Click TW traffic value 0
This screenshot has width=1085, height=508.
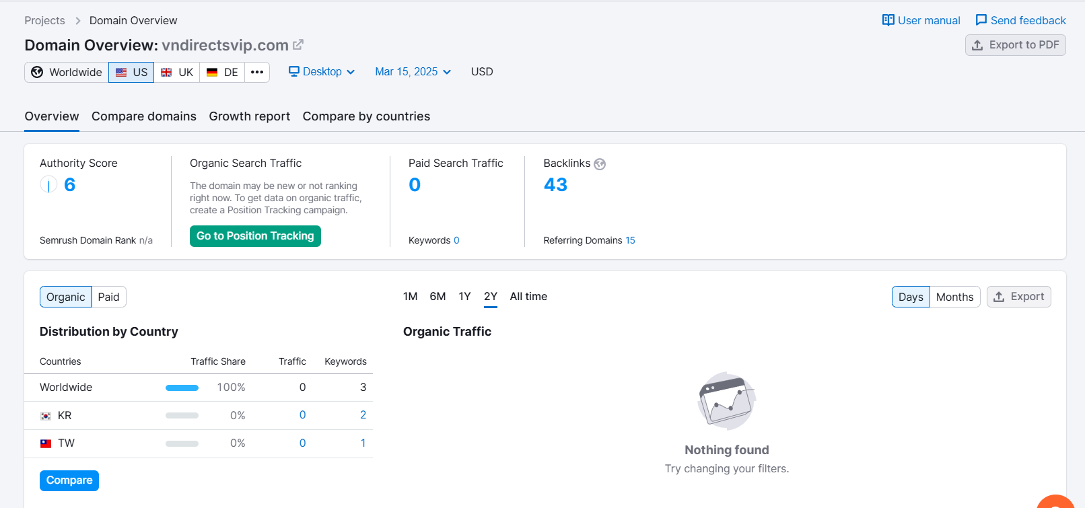303,443
